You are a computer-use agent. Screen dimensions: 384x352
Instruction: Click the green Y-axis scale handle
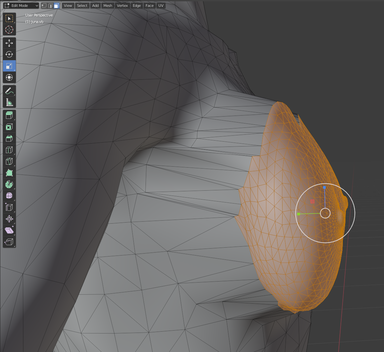298,214
